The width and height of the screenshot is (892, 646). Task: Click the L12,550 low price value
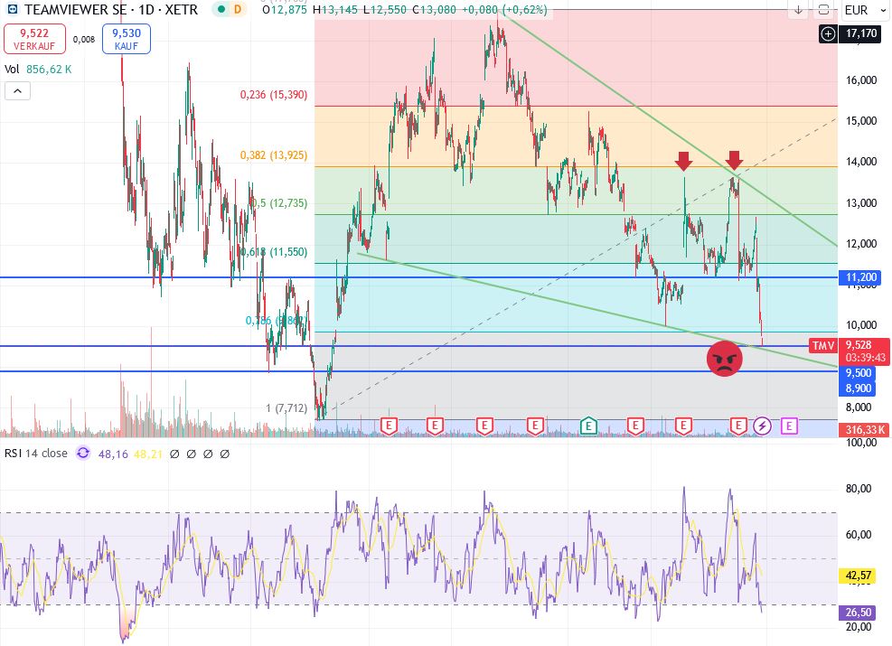tap(385, 10)
